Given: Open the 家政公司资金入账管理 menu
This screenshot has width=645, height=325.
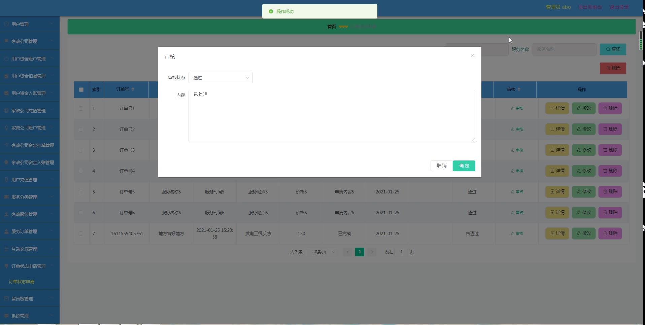Looking at the screenshot, I should click(30, 162).
